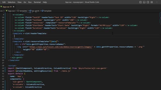This screenshot has height=90, width=161.
Task: Click 'ColumnDirective' on line 36
Action: point(33,87)
